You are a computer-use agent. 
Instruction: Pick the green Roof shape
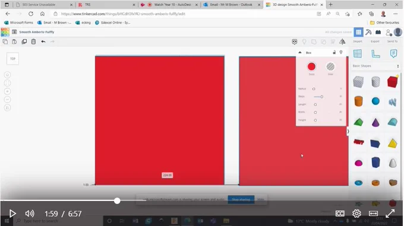[358, 122]
